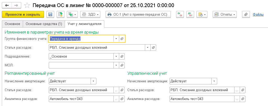Viewport: 268px width, 106px height.
Task: Open Подразделение item form icon
Action: pyautogui.click(x=122, y=56)
